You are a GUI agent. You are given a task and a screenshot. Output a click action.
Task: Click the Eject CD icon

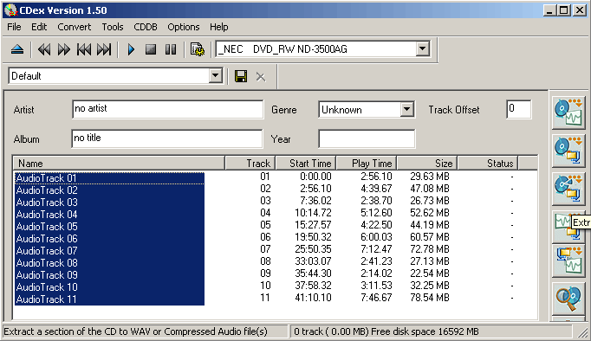tap(17, 49)
